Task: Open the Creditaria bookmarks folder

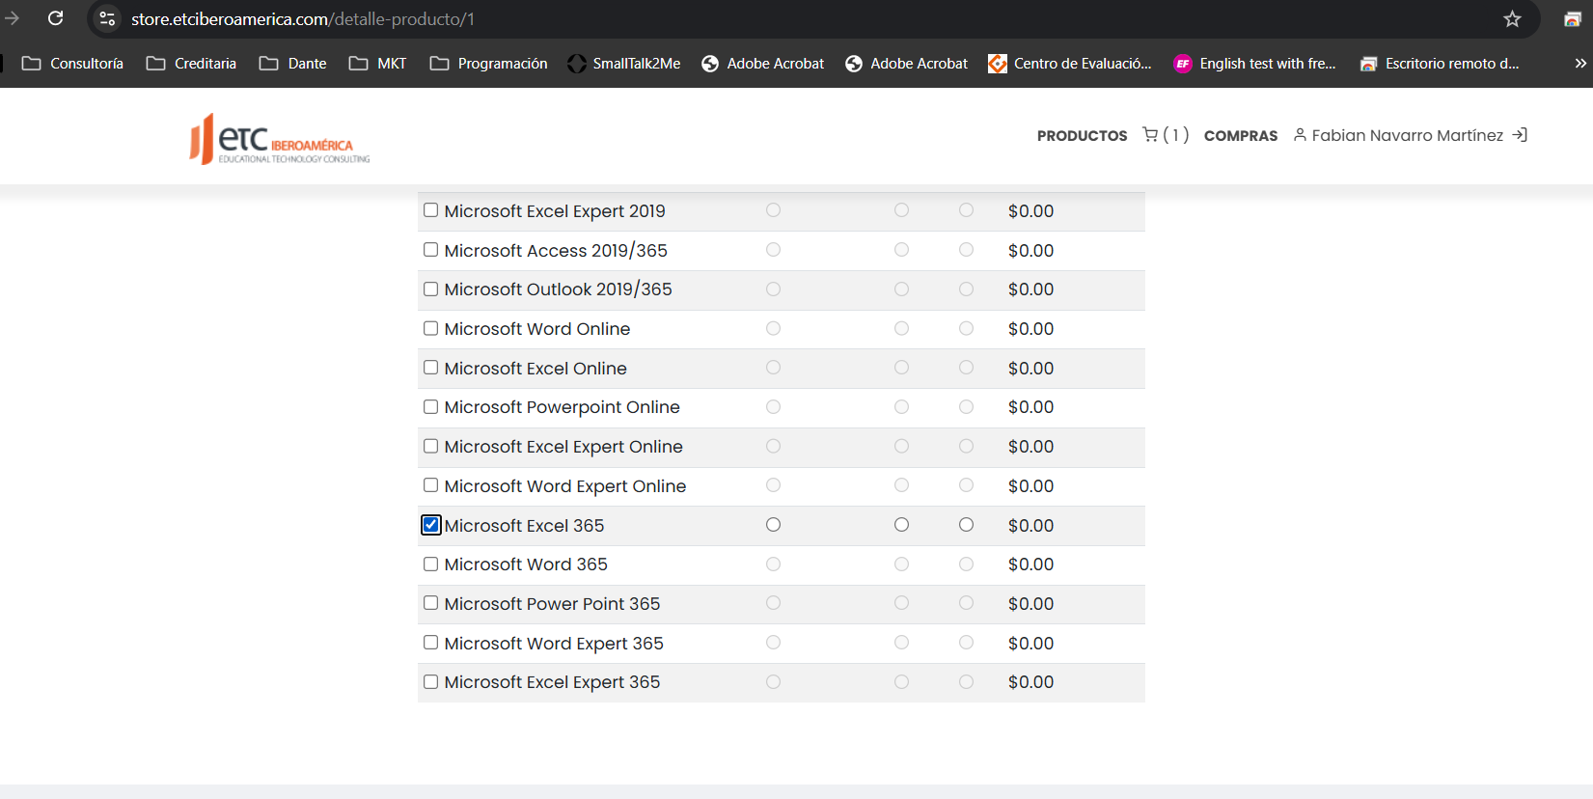Action: (x=191, y=64)
